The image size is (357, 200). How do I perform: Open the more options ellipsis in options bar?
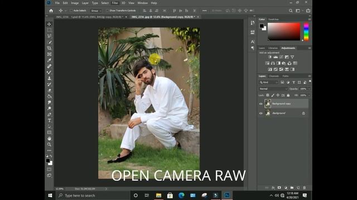(205, 11)
